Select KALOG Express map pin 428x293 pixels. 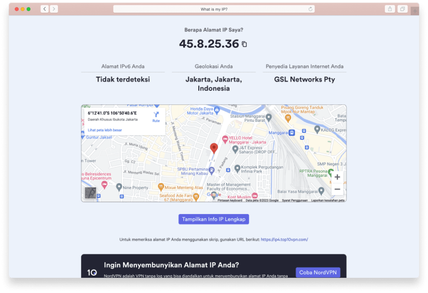(317, 130)
